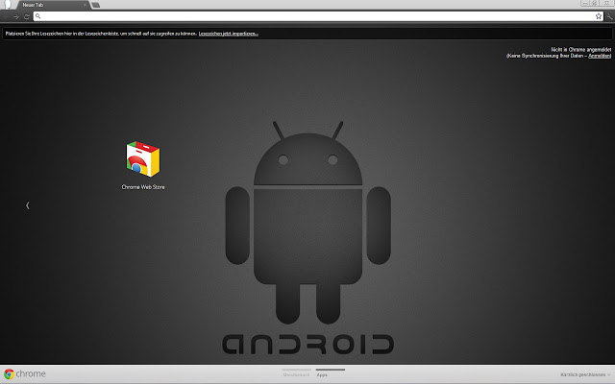Click the user avatar icon by the tab strip

[8, 5]
